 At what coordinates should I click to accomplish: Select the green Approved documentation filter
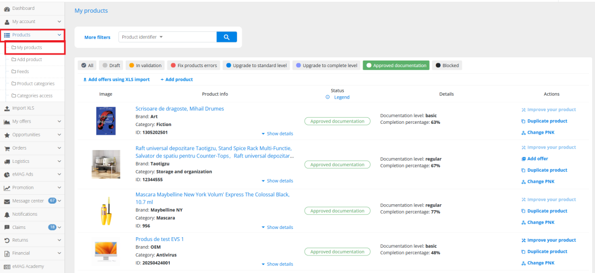pyautogui.click(x=396, y=65)
